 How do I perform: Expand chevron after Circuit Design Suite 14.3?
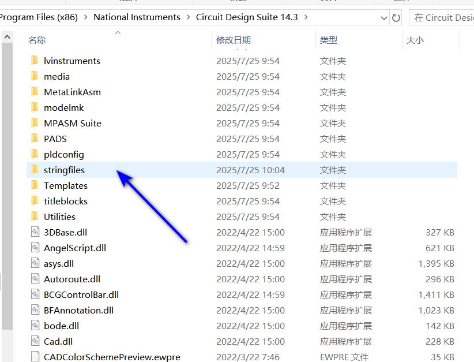coord(306,17)
